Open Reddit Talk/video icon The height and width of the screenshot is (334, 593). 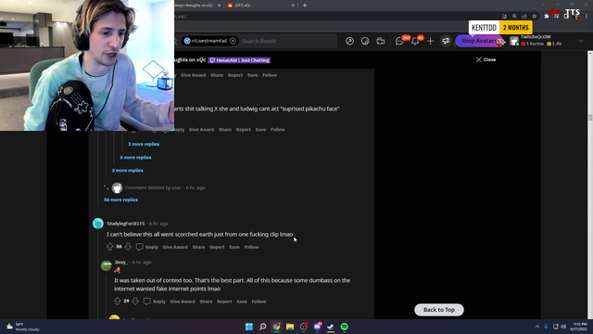pyautogui.click(x=381, y=41)
